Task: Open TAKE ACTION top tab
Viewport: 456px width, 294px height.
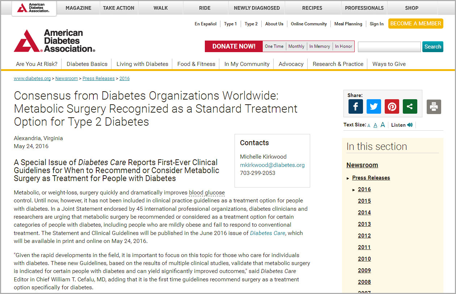Action: tap(118, 8)
